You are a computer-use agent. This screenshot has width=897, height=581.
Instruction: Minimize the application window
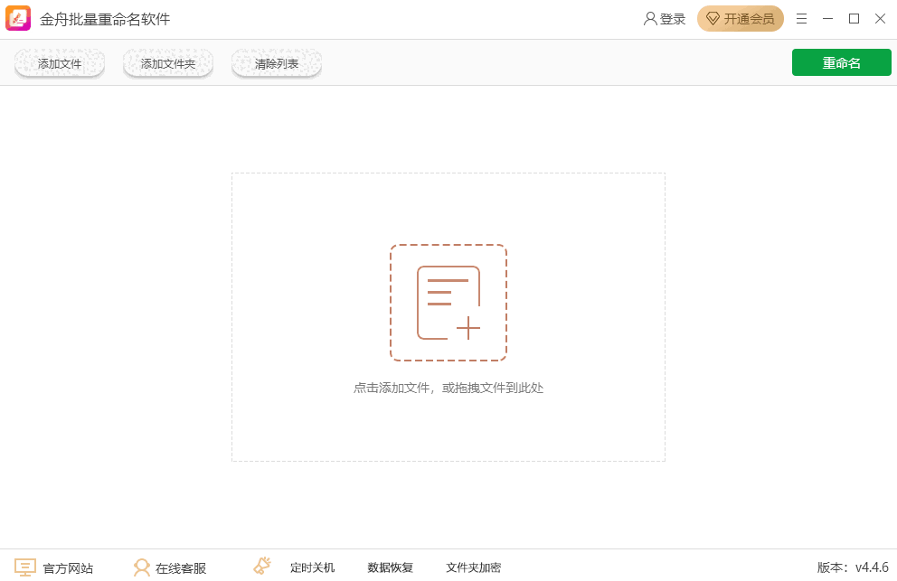coord(827,19)
